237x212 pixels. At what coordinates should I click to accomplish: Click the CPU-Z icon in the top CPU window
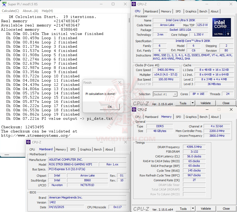pyautogui.click(x=134, y=4)
